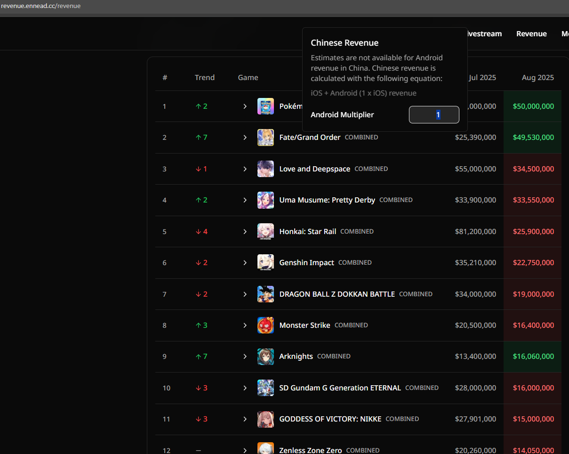
Task: Click the Arknights game icon
Action: click(265, 357)
